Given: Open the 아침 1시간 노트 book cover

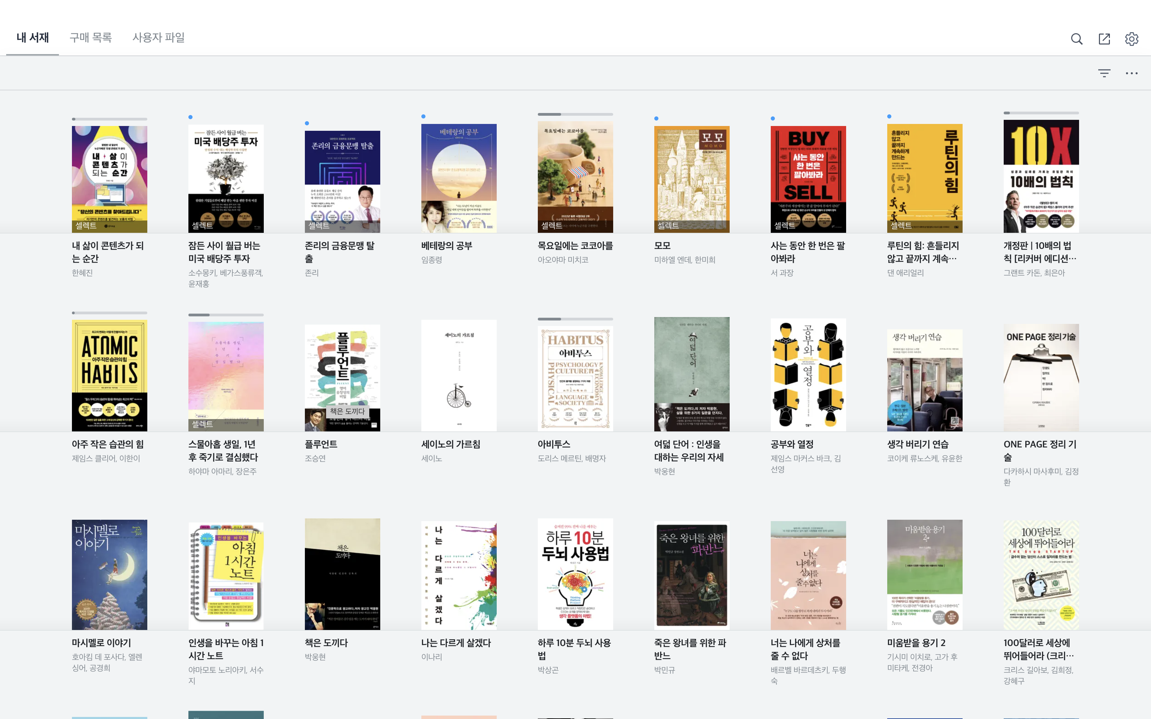Looking at the screenshot, I should (x=226, y=576).
